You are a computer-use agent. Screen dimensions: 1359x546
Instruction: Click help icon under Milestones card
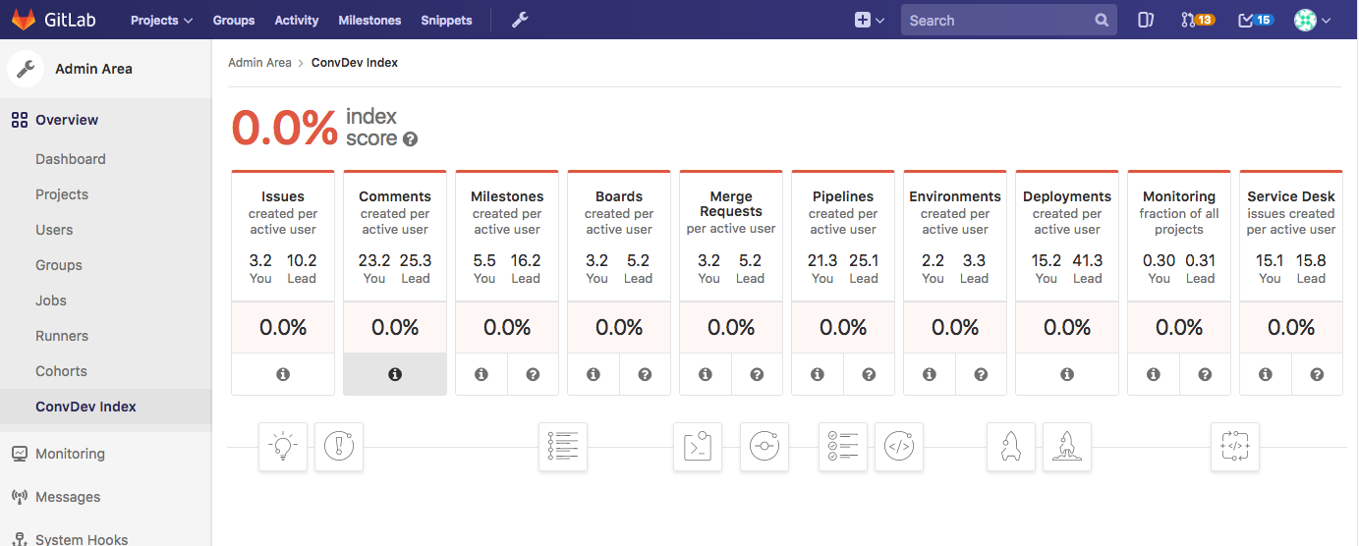click(533, 374)
